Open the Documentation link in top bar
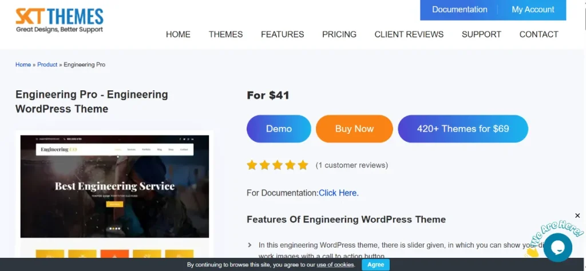 tap(460, 10)
